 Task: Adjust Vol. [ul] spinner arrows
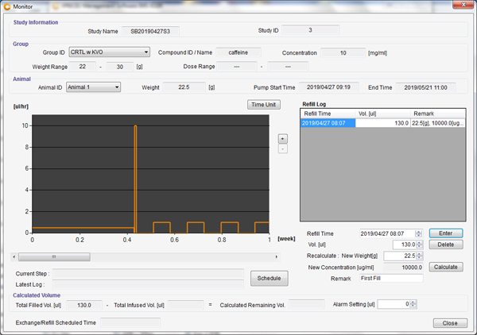pyautogui.click(x=419, y=245)
